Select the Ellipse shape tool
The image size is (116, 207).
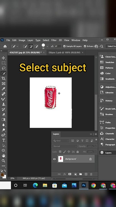pyautogui.click(x=3, y=150)
